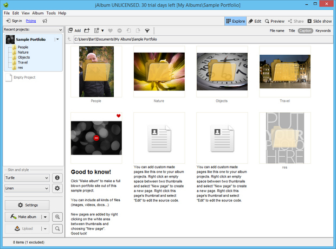The height and width of the screenshot is (249, 336).
Task: Open the View menu
Action: click(25, 13)
